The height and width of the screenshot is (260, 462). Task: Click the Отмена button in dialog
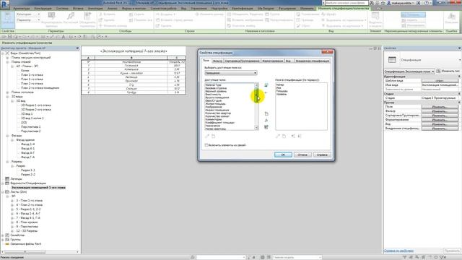click(302, 155)
